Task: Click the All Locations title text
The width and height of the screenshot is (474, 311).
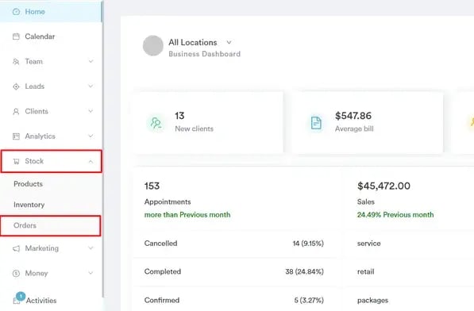Action: pos(193,43)
